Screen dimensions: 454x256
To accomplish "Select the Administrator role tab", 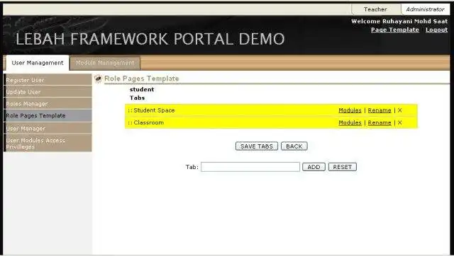I will pos(425,9).
